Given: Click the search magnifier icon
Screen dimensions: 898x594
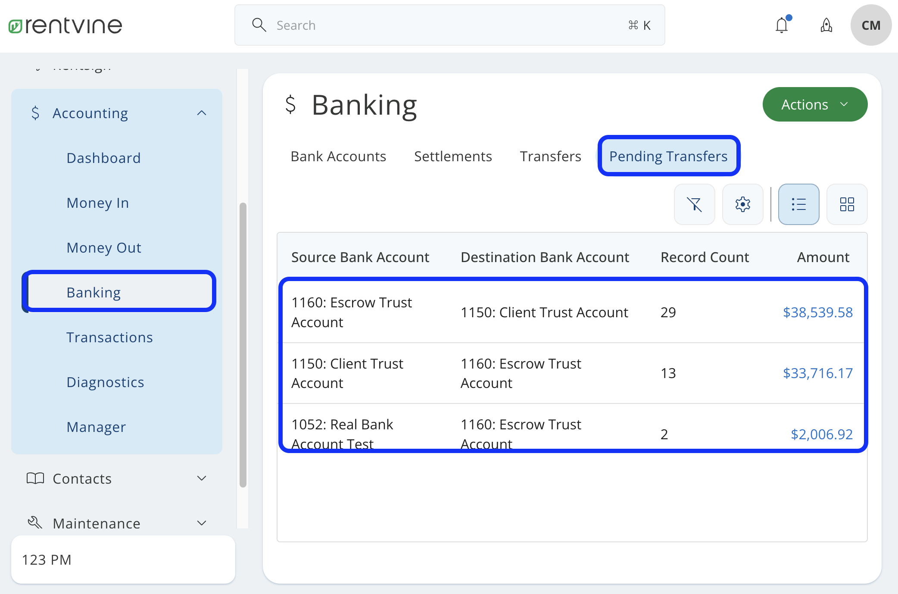Looking at the screenshot, I should pos(259,25).
